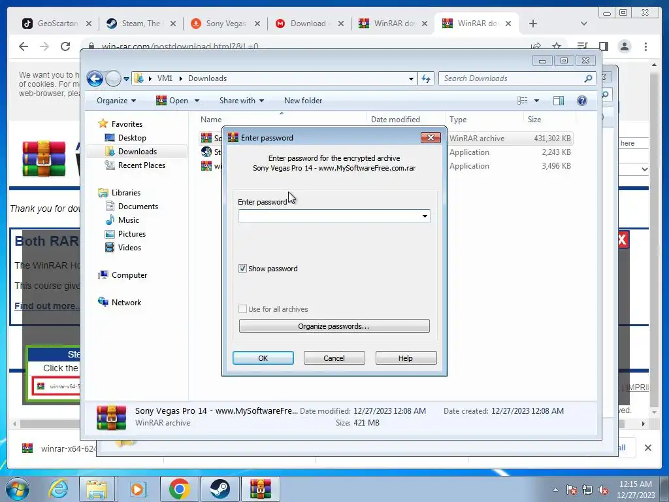The height and width of the screenshot is (502, 669).
Task: Open Chrome three-dot menu
Action: (645, 46)
